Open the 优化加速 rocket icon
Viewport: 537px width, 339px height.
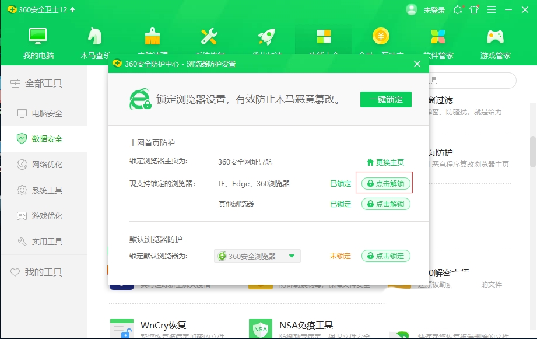[266, 36]
